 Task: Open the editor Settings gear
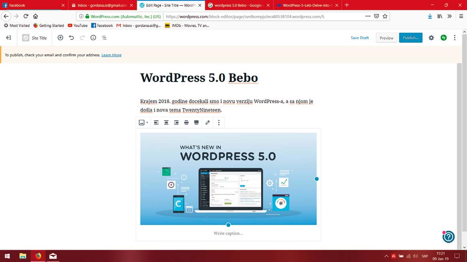(431, 38)
